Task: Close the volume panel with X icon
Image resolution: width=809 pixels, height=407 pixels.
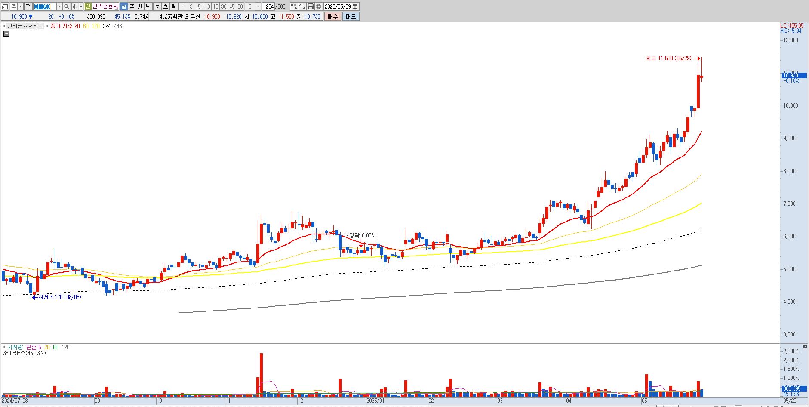Action: [805, 346]
